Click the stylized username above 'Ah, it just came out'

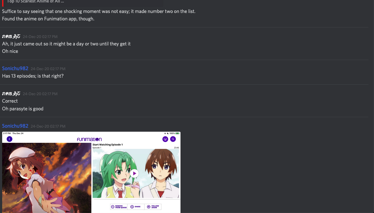click(11, 36)
